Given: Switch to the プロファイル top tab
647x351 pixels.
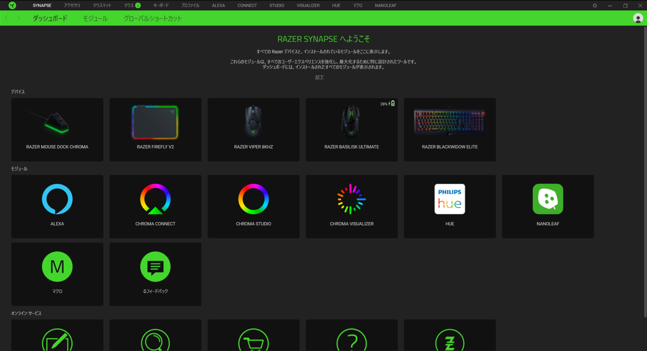Looking at the screenshot, I should click(190, 5).
